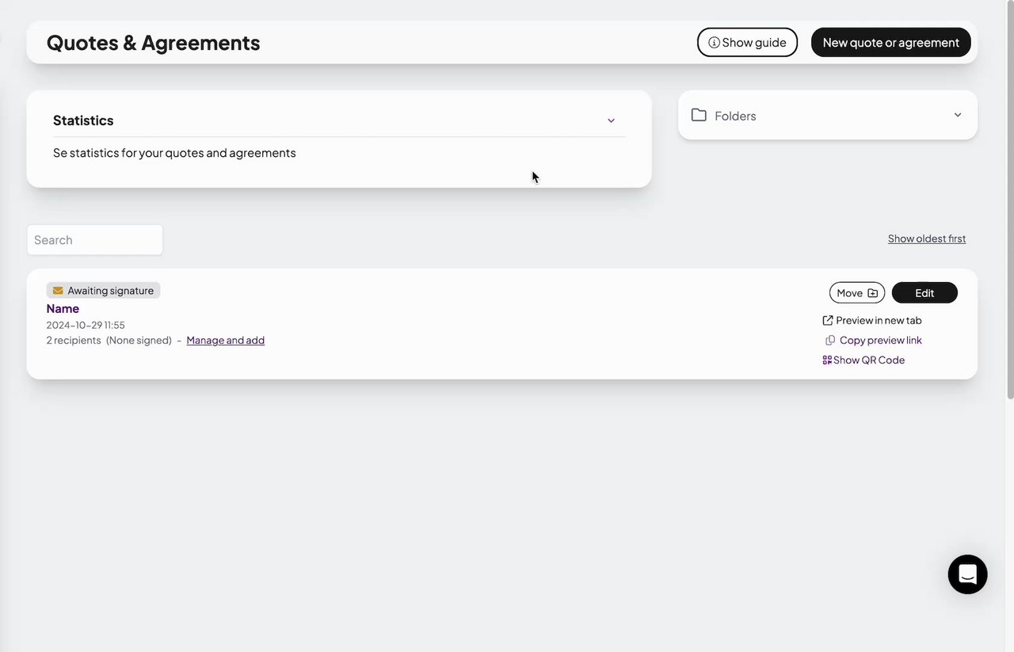This screenshot has width=1014, height=652.
Task: Expand the Statistics panel chevron
Action: 611,120
